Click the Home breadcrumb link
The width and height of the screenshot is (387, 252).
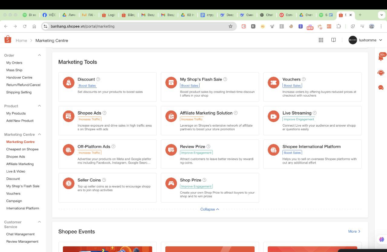(x=21, y=41)
